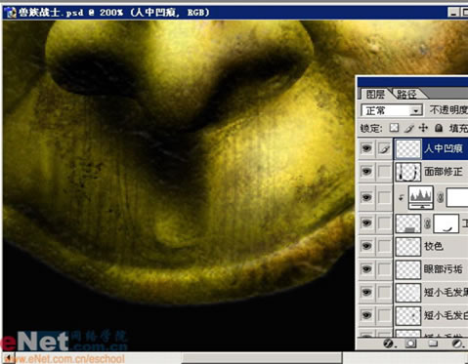Image resolution: width=468 pixels, height=364 pixels.
Task: Click lock position move icon
Action: pos(423,128)
